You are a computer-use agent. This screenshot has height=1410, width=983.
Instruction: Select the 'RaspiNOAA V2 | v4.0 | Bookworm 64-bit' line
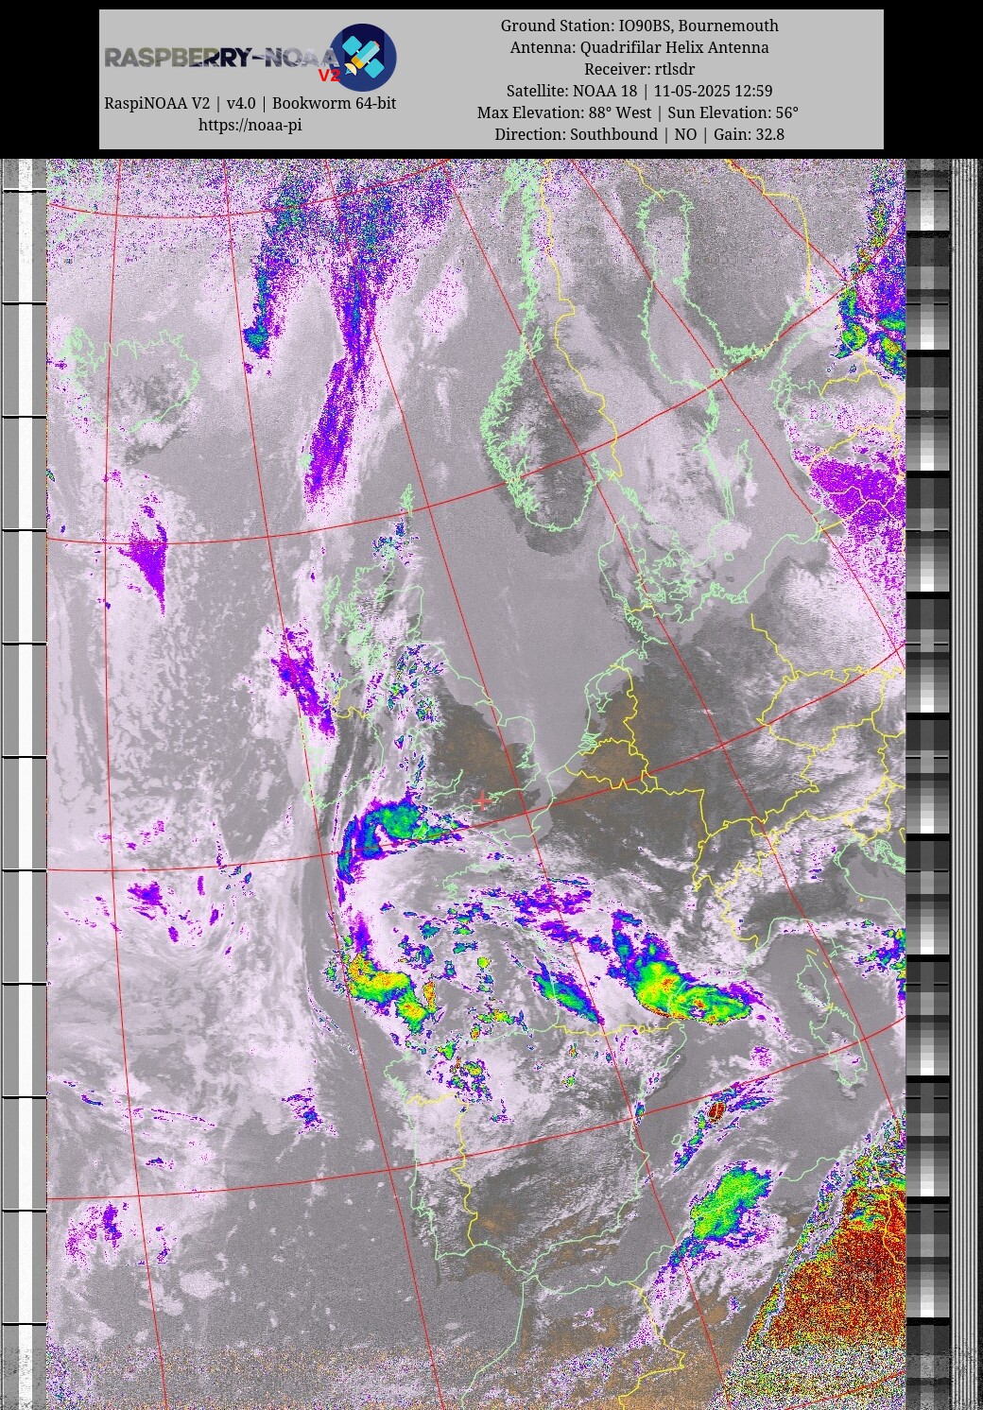[x=250, y=103]
